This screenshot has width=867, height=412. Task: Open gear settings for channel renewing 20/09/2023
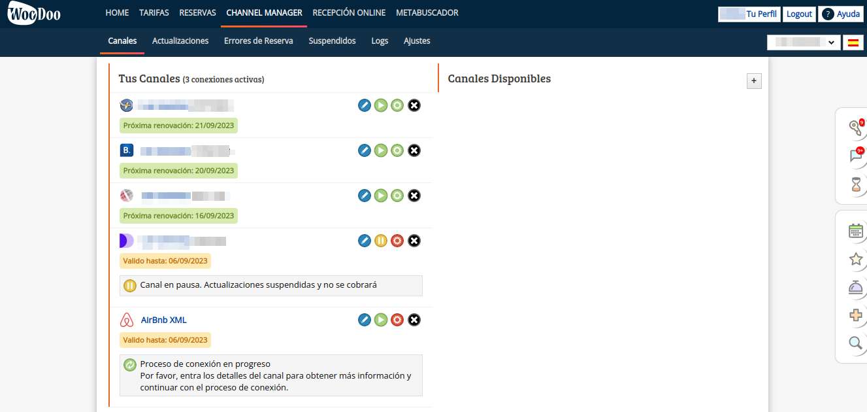point(397,150)
